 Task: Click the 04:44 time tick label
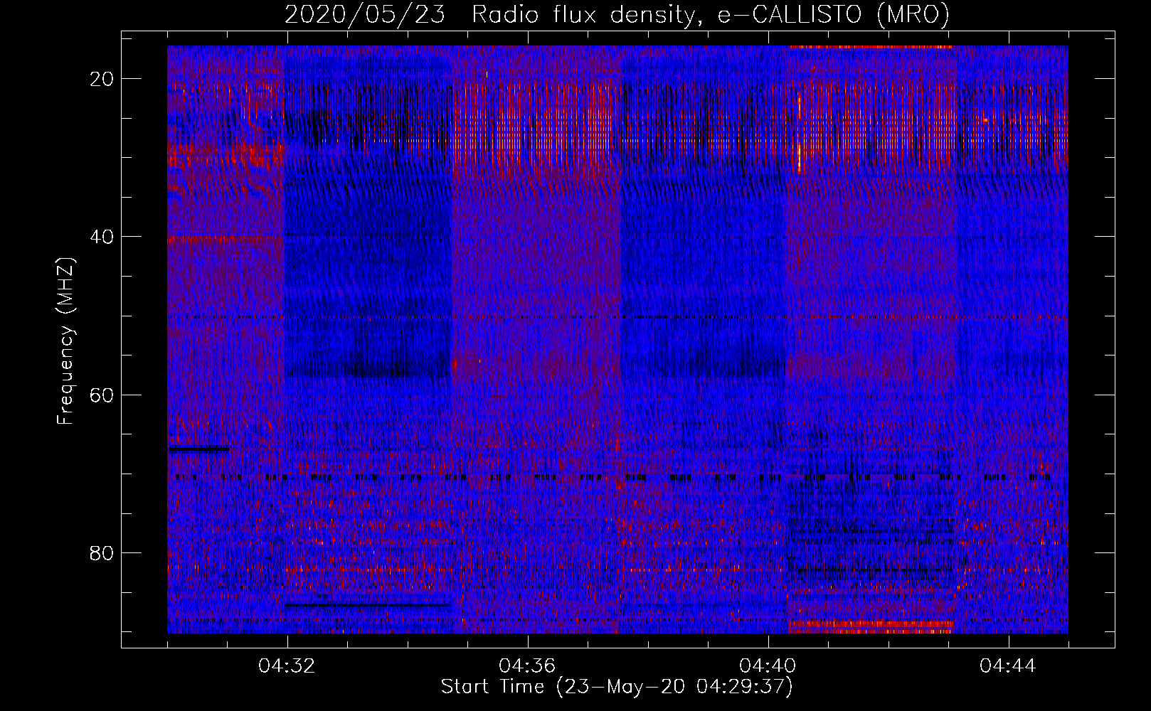[1008, 666]
